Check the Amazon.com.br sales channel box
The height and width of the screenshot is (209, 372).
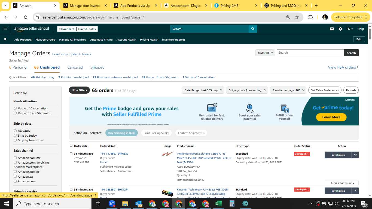[x=15, y=172]
